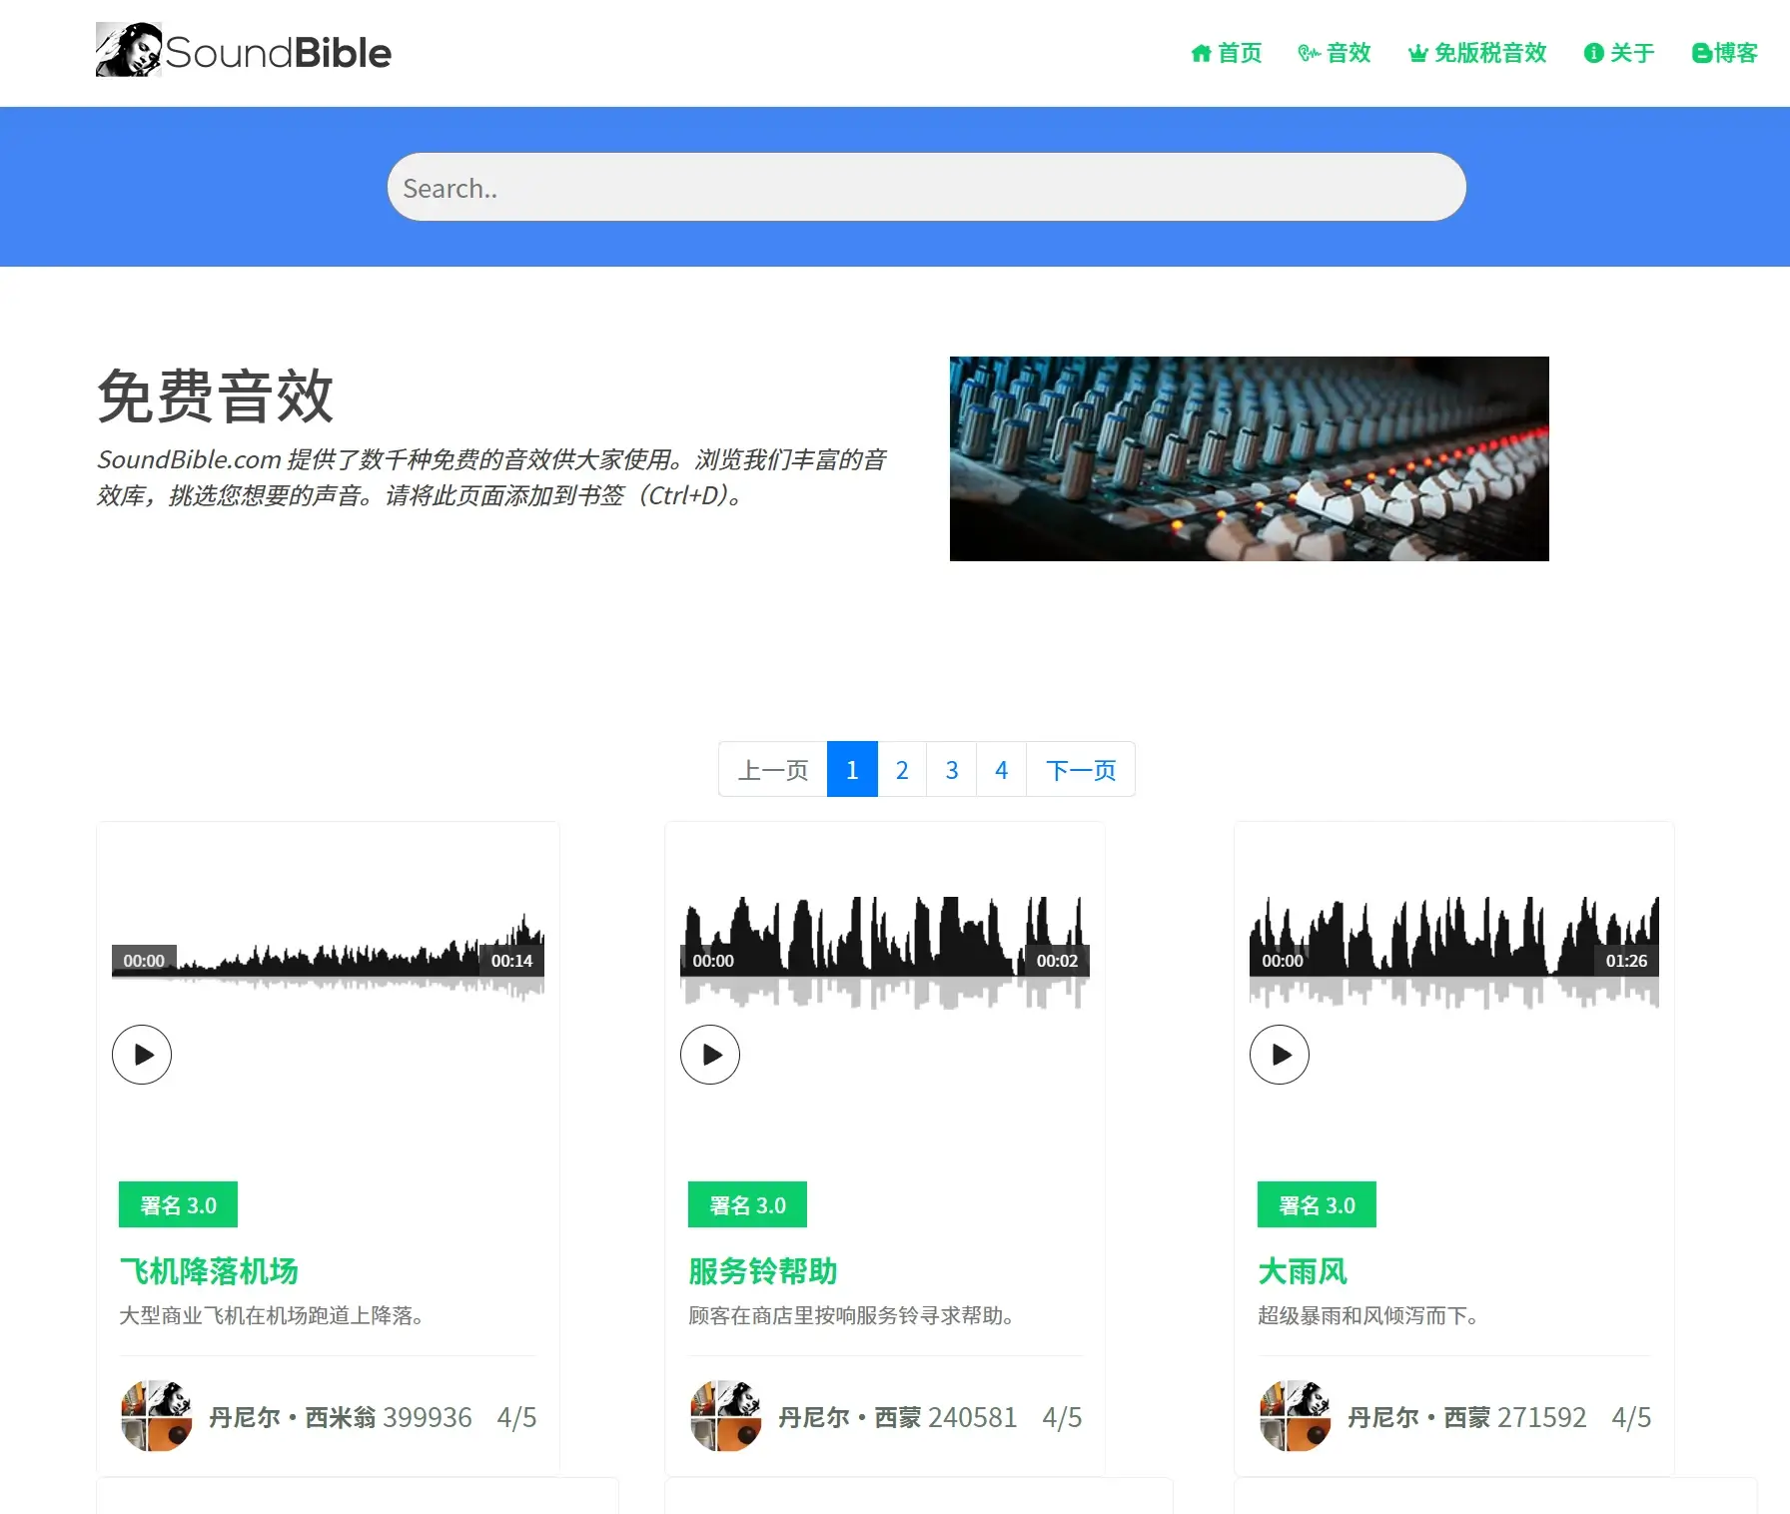Go to page 2 of results
The image size is (1790, 1514).
(902, 770)
